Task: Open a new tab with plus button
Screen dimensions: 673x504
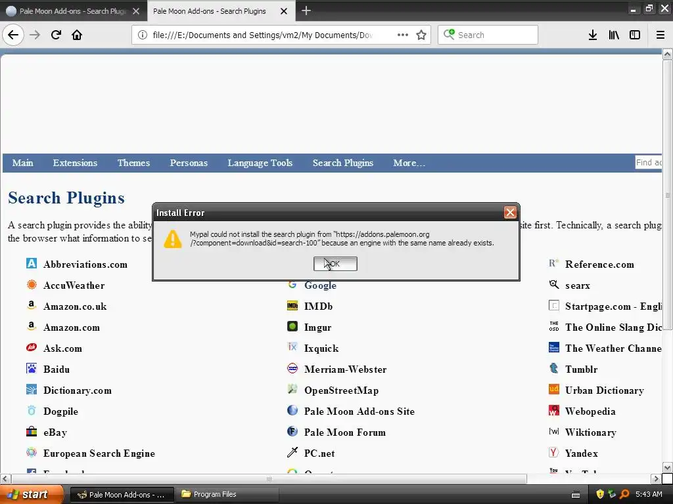Action: coord(306,10)
